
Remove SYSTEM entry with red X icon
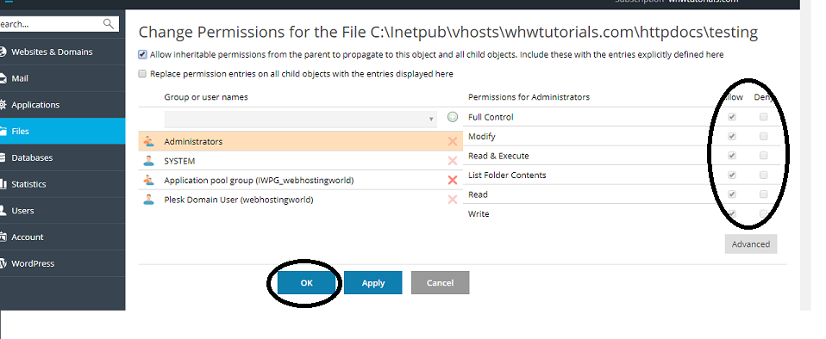tap(452, 161)
